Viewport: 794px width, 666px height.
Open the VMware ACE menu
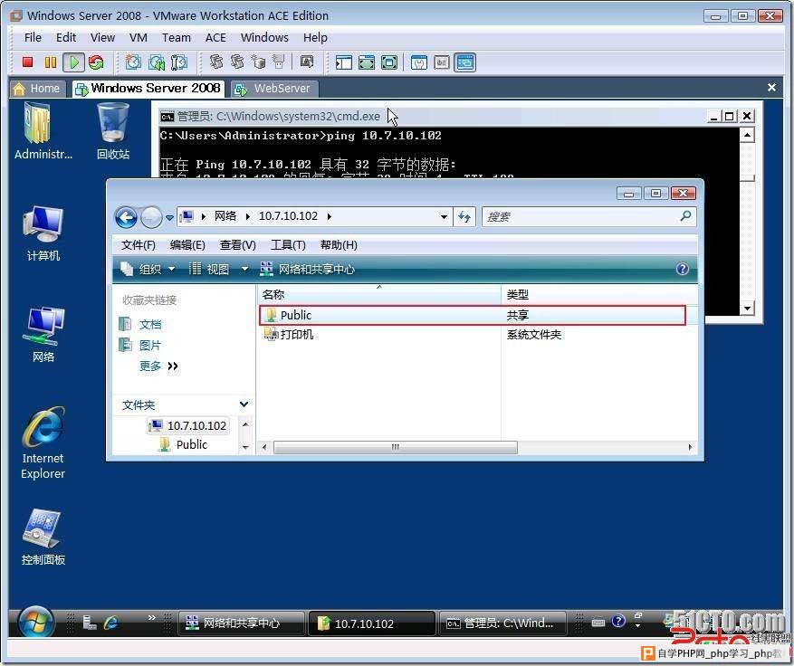215,37
